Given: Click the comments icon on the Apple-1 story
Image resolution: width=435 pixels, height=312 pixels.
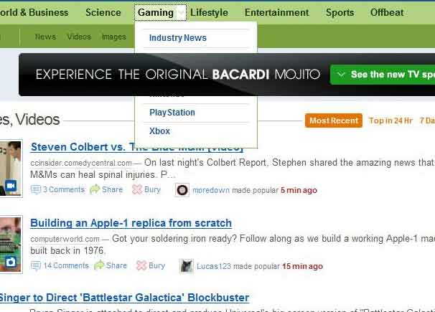Looking at the screenshot, I should pyautogui.click(x=36, y=265).
